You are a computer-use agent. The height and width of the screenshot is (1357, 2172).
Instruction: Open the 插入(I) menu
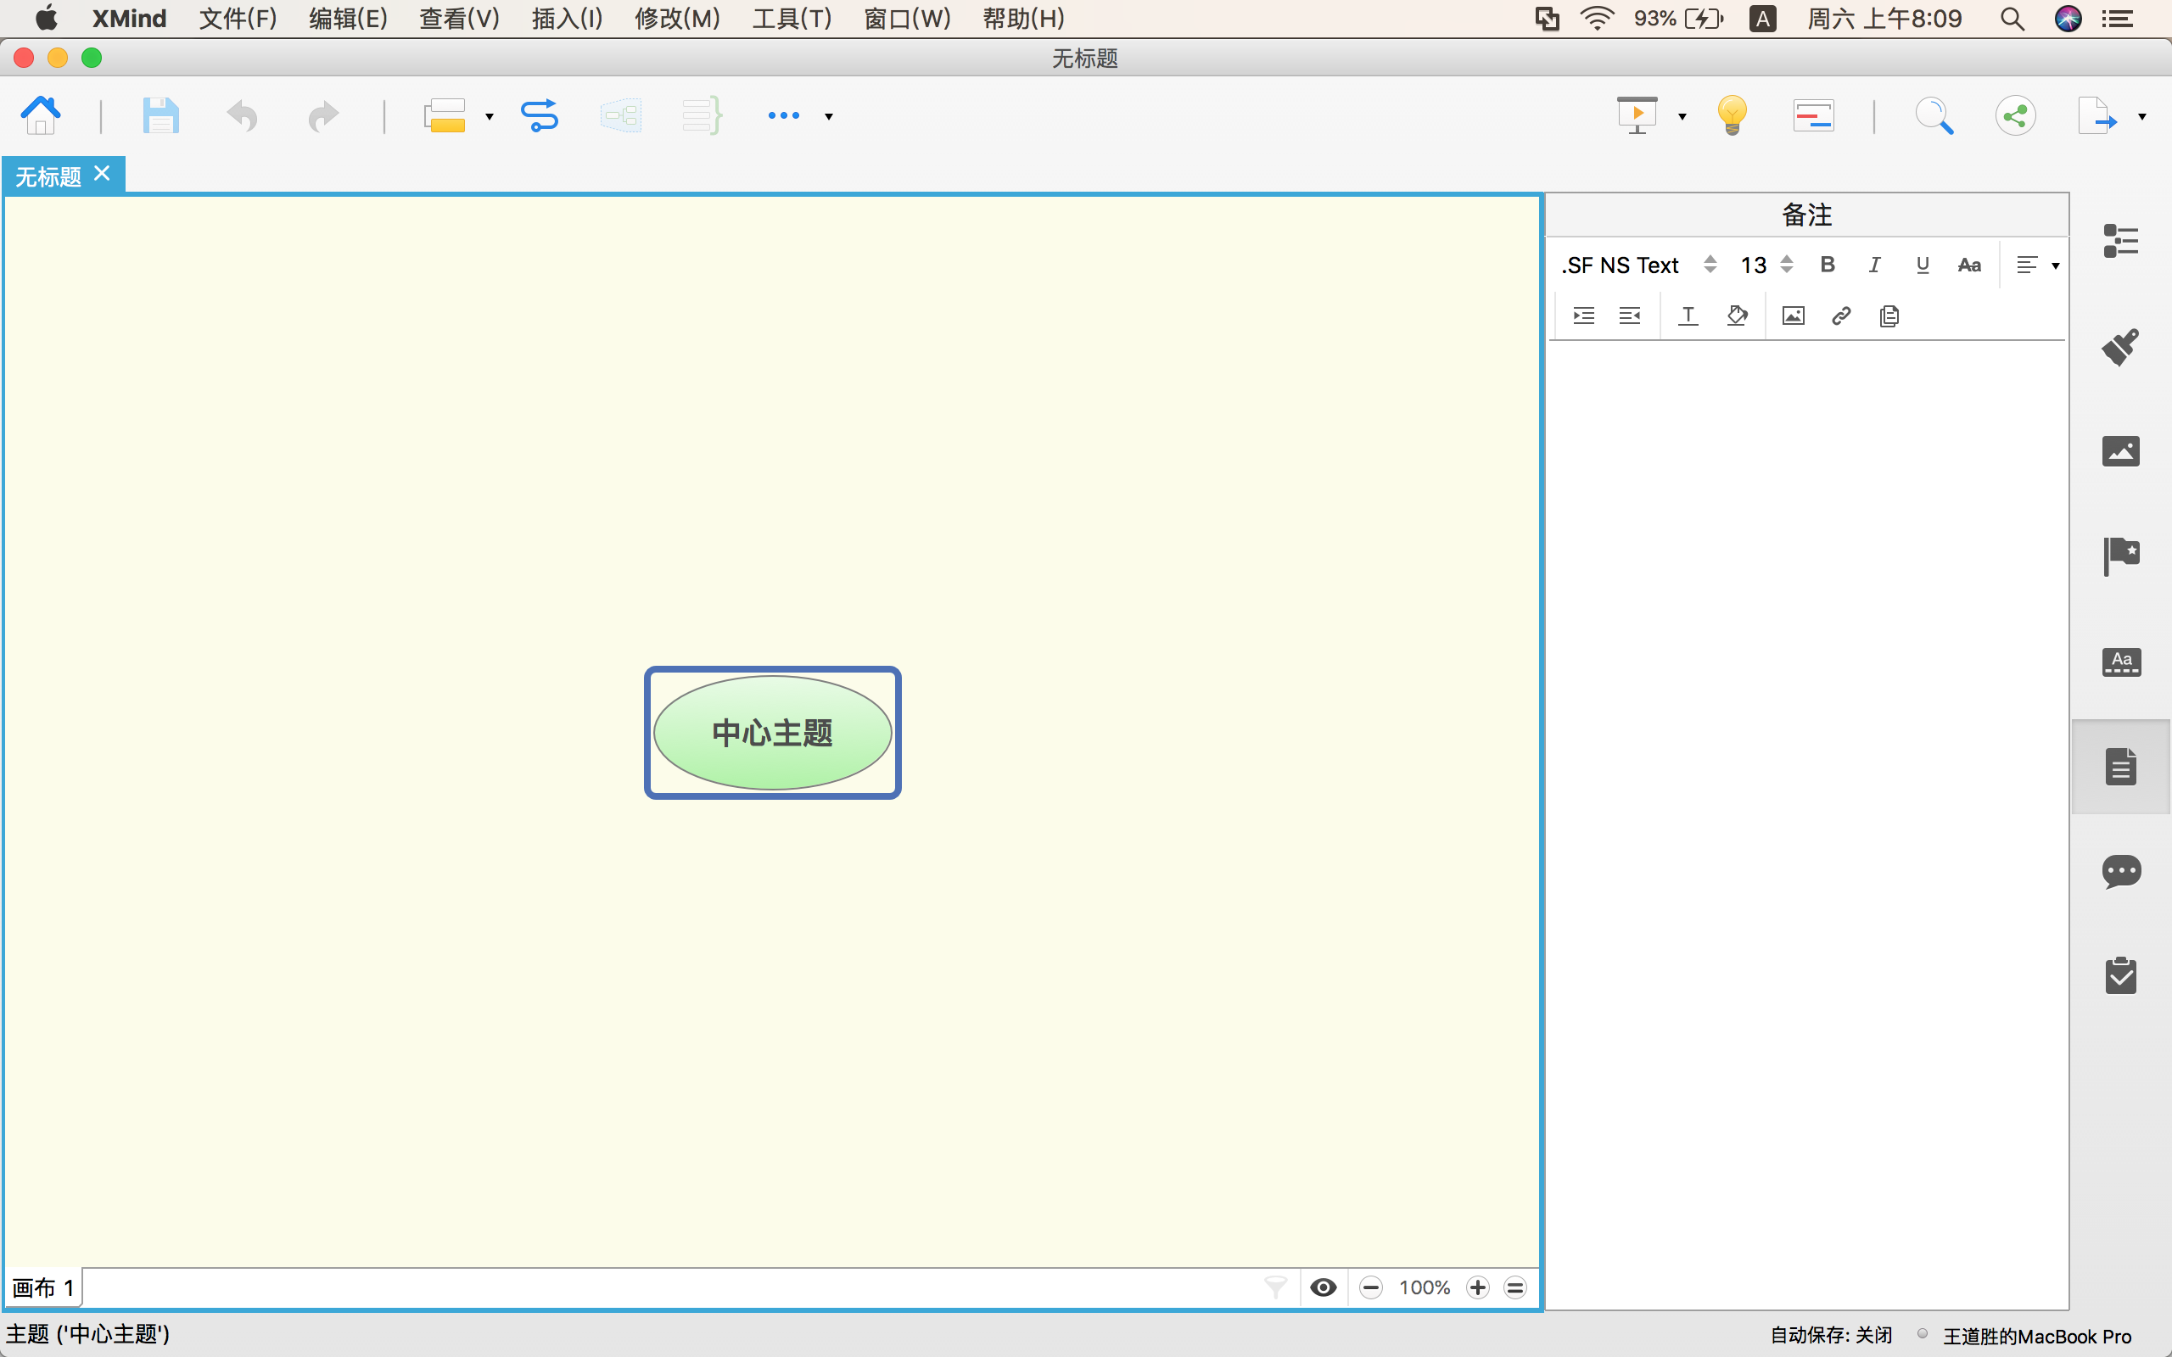coord(567,18)
